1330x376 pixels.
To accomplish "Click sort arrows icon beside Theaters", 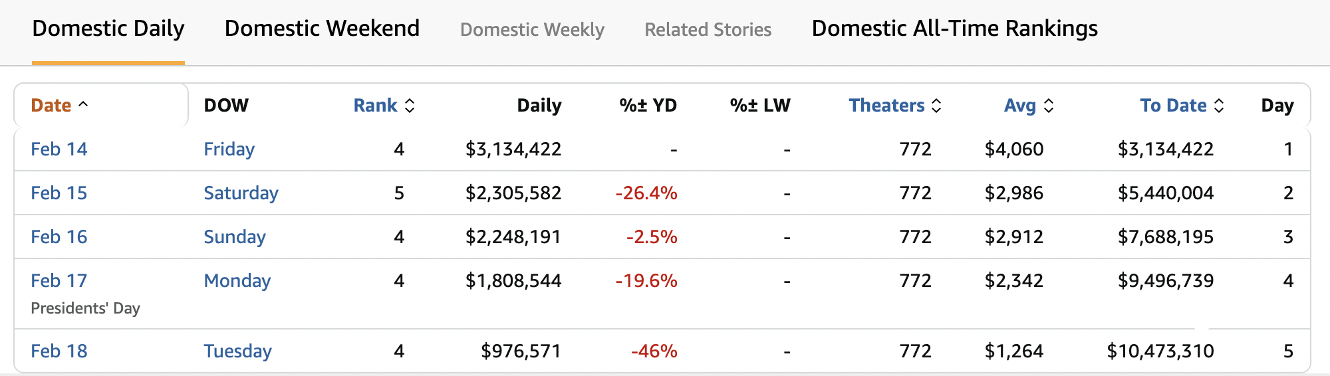I will [936, 106].
